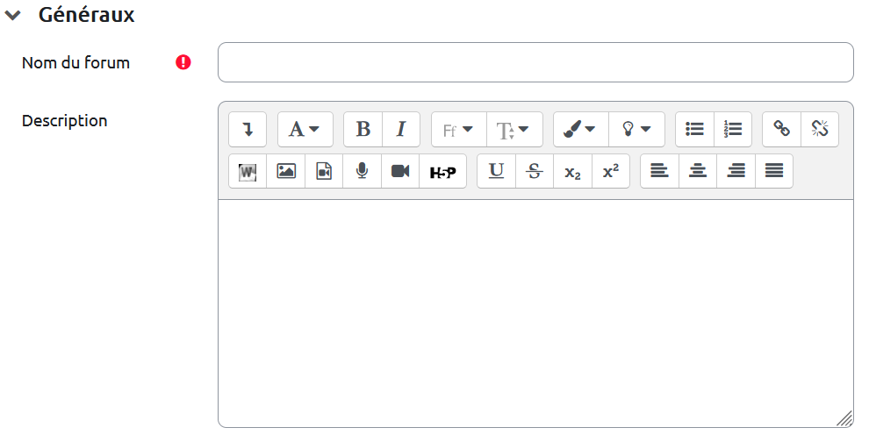The height and width of the screenshot is (442, 869).
Task: Open the paragraph styles dropdown
Action: 305,129
